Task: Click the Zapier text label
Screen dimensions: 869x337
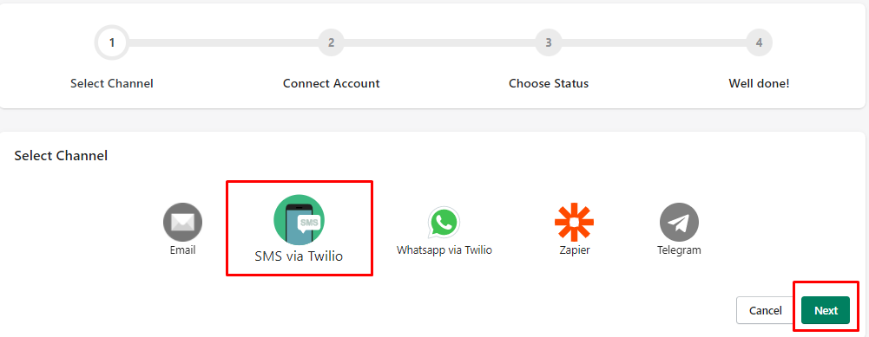Action: [x=575, y=250]
